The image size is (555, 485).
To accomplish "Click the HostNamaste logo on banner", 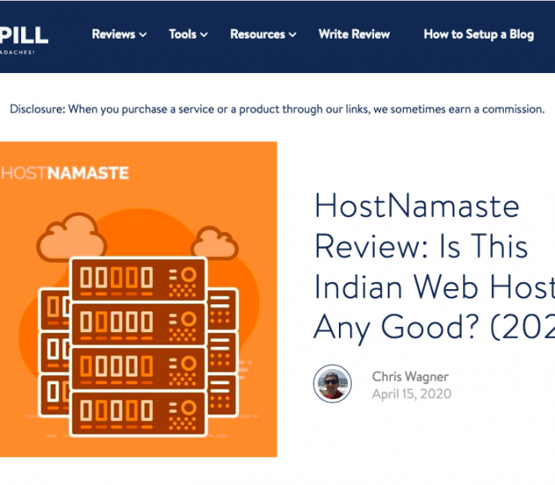I will pos(65,173).
